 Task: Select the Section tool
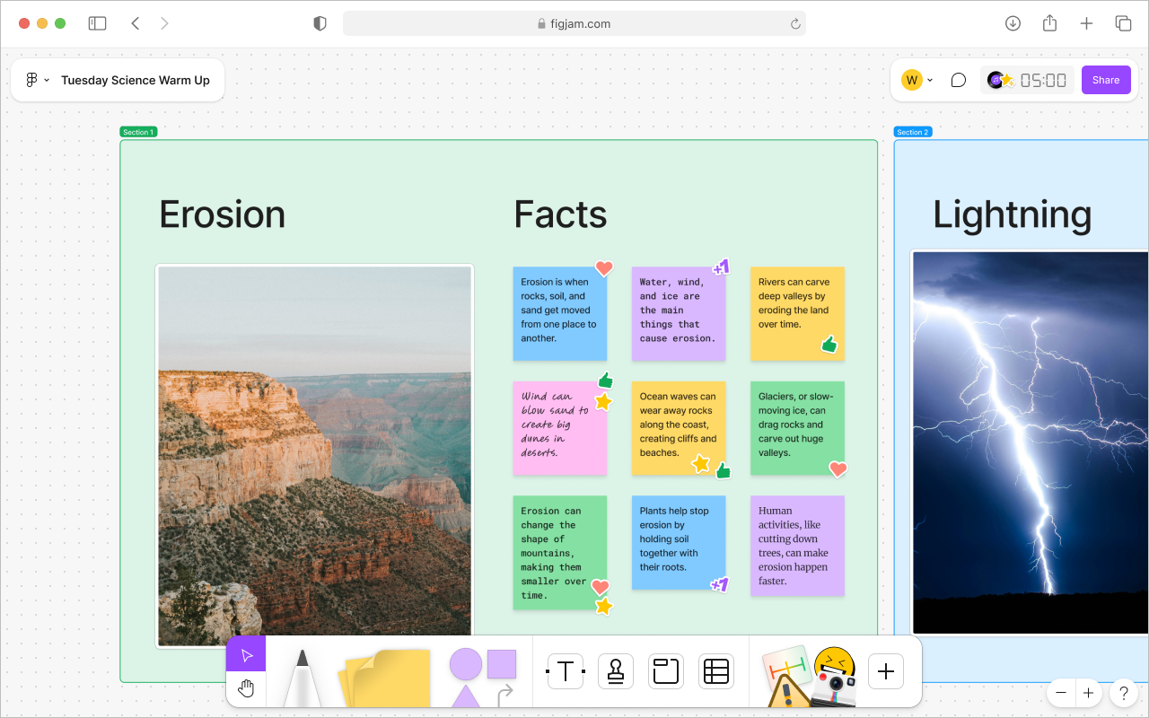tap(665, 670)
